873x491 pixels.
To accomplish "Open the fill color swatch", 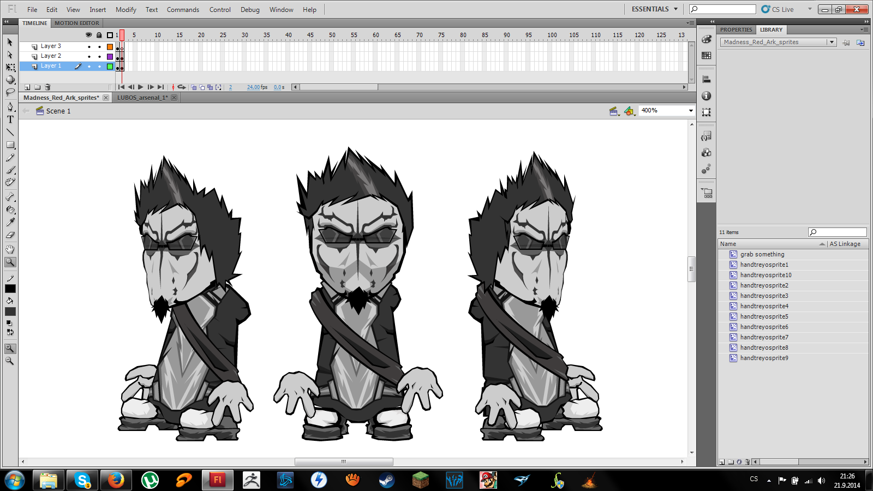I will (x=10, y=312).
